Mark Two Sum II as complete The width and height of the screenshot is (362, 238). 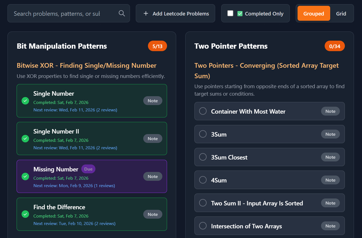[x=203, y=203]
